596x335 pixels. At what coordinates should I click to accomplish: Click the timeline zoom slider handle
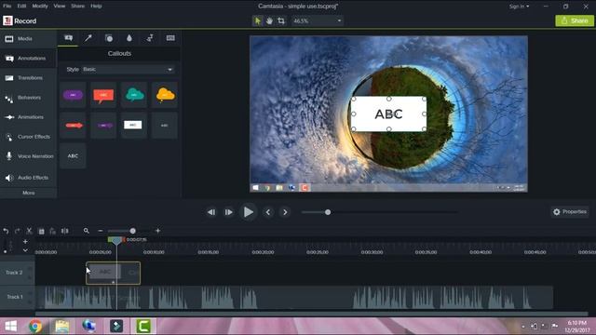click(x=132, y=231)
